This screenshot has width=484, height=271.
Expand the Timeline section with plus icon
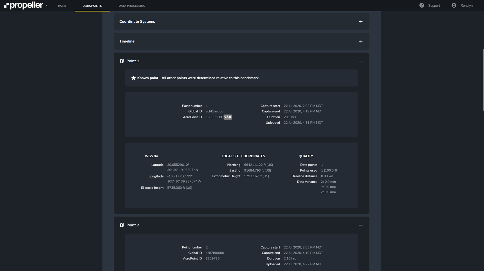click(360, 41)
